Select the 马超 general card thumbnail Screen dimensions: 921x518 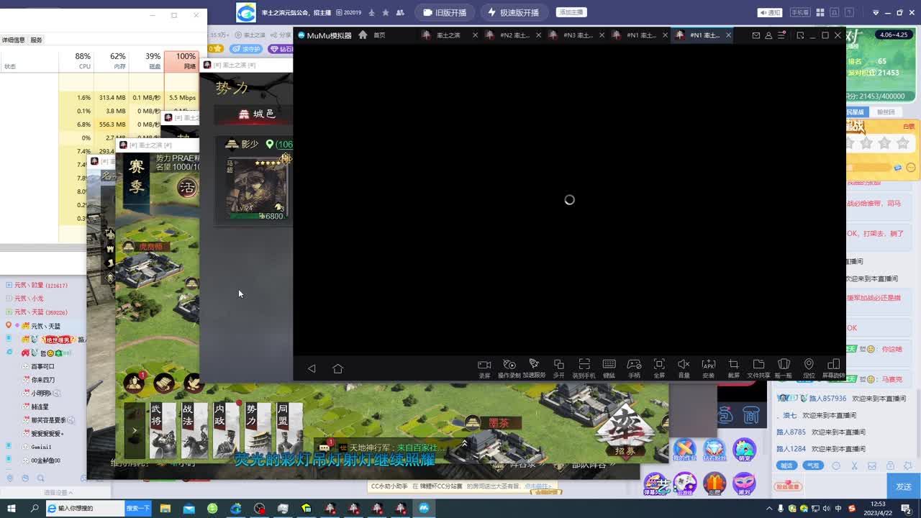pos(257,188)
